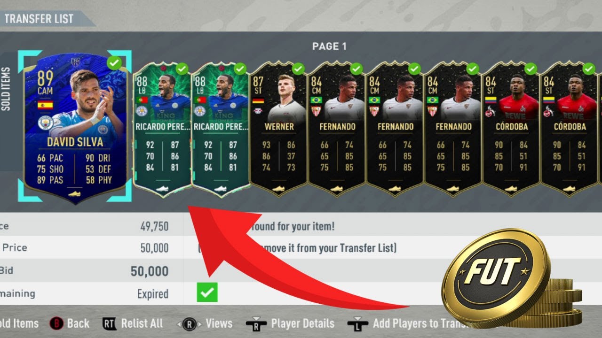The height and width of the screenshot is (338, 602).
Task: Click the Add Players stick icon
Action: pyautogui.click(x=358, y=324)
